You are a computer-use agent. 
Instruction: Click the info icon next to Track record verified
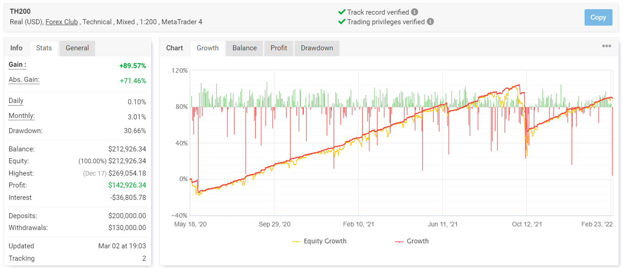(414, 12)
